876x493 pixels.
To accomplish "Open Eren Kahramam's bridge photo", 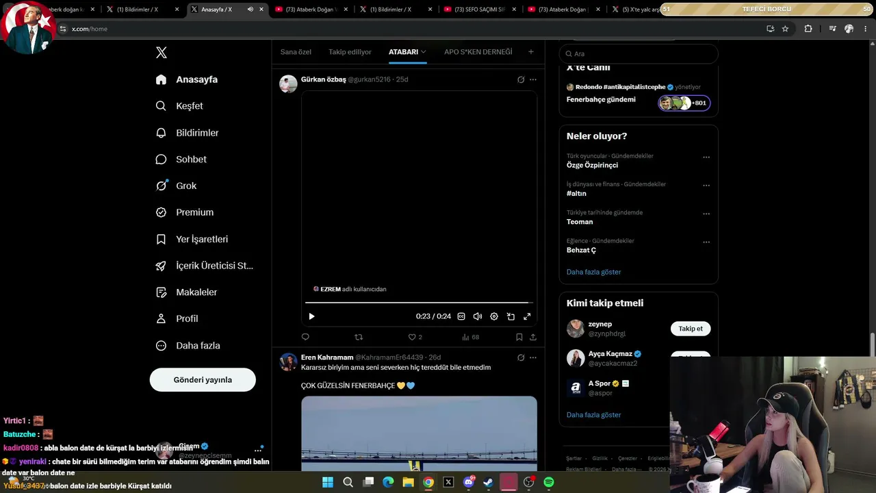I will (x=419, y=433).
